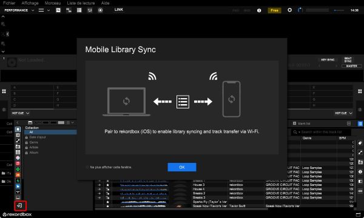Open the deck layout dropdown arrow
364x218 pixels.
click(x=49, y=10)
